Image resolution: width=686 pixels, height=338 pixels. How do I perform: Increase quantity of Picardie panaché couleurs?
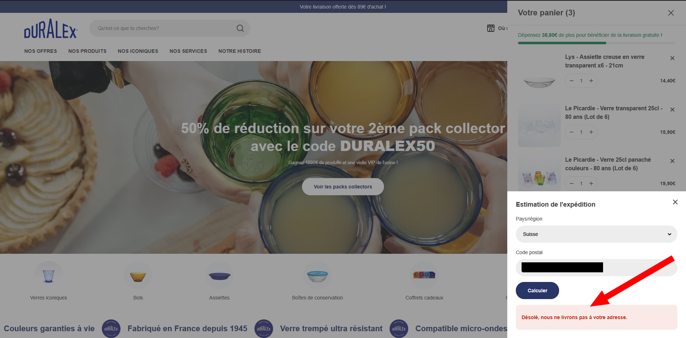[591, 183]
